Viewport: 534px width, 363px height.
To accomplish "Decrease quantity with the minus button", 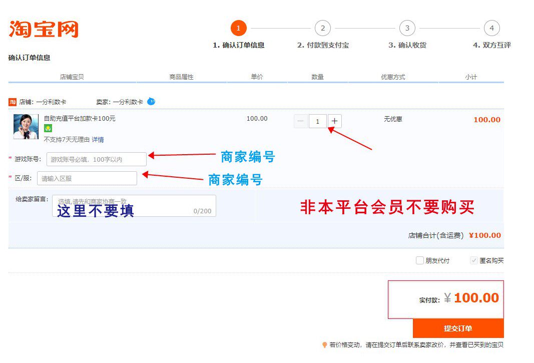I will (x=300, y=121).
